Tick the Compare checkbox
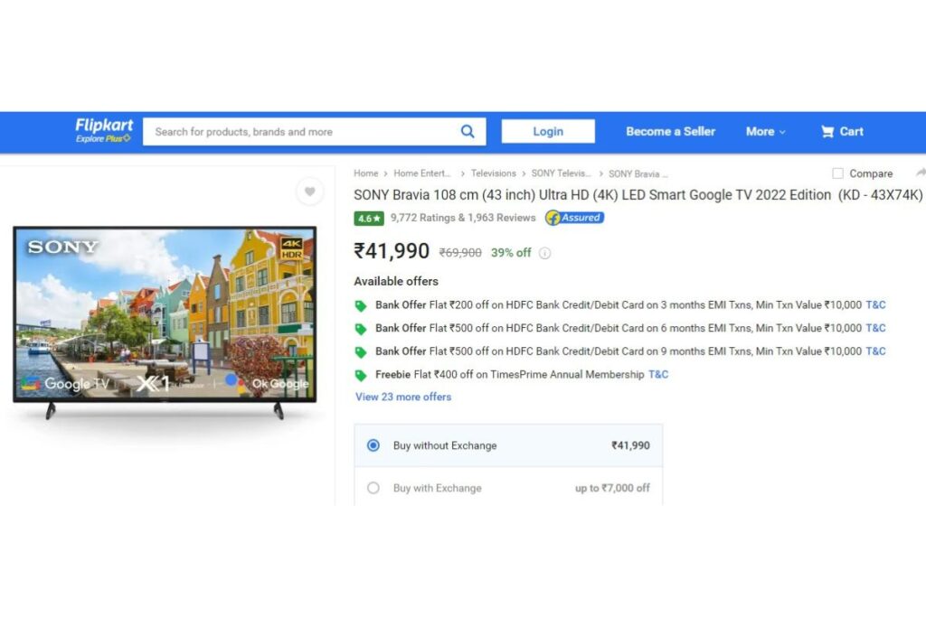Image resolution: width=926 pixels, height=617 pixels. 837,173
